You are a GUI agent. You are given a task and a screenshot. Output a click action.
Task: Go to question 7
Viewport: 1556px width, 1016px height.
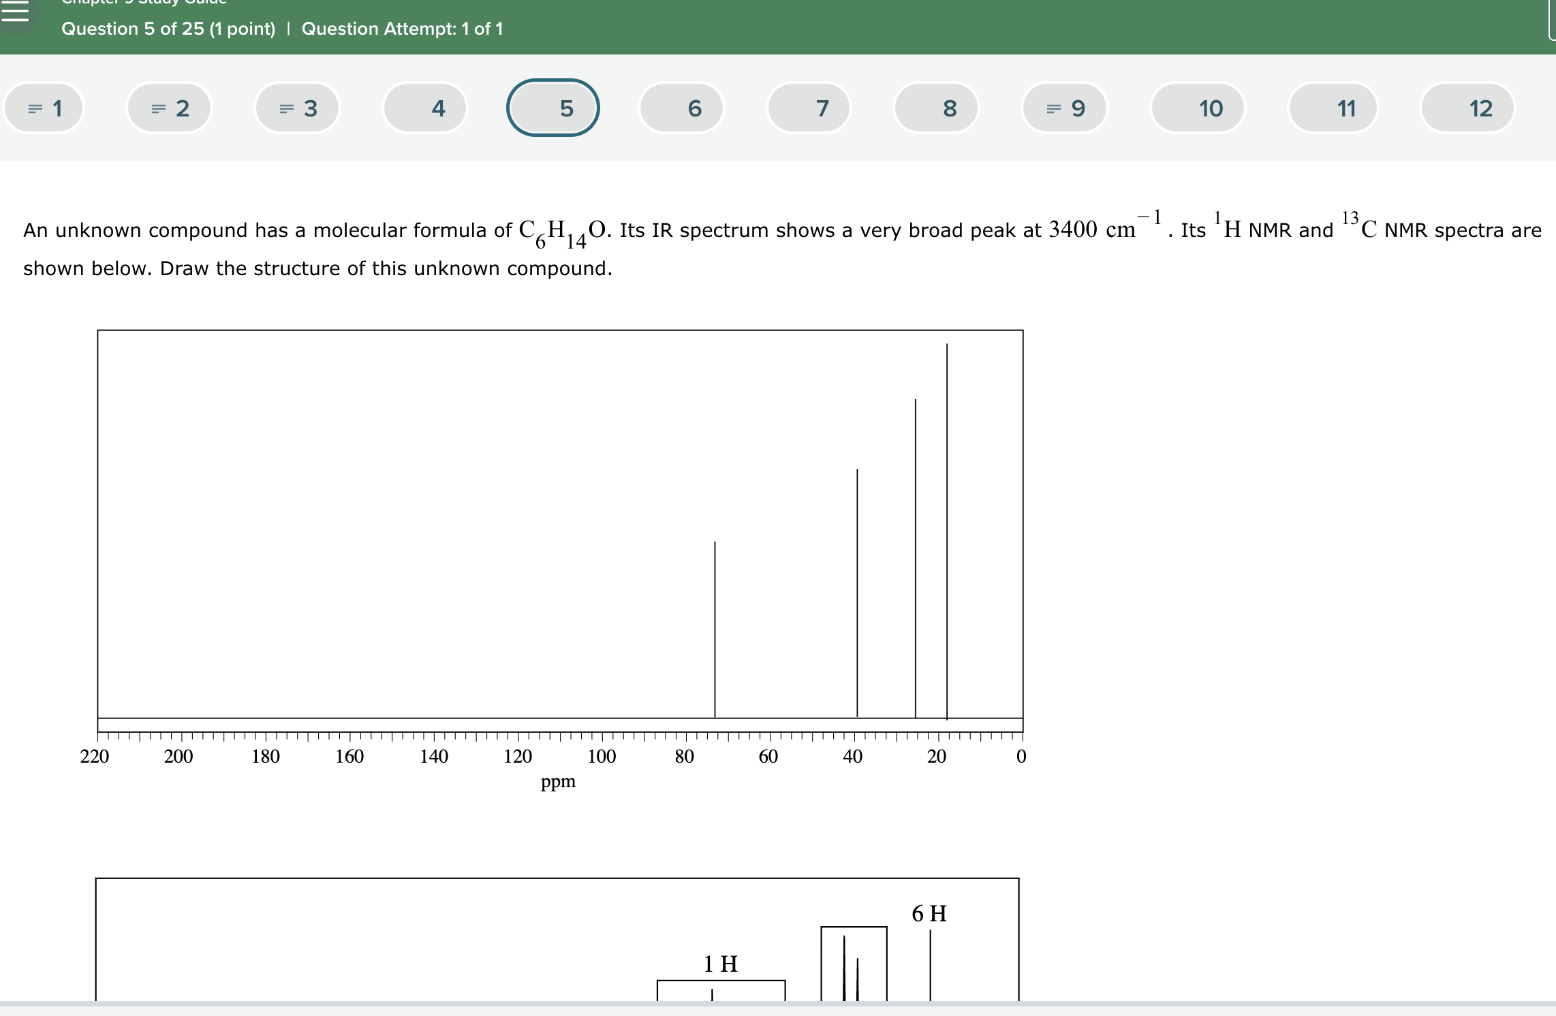809,108
